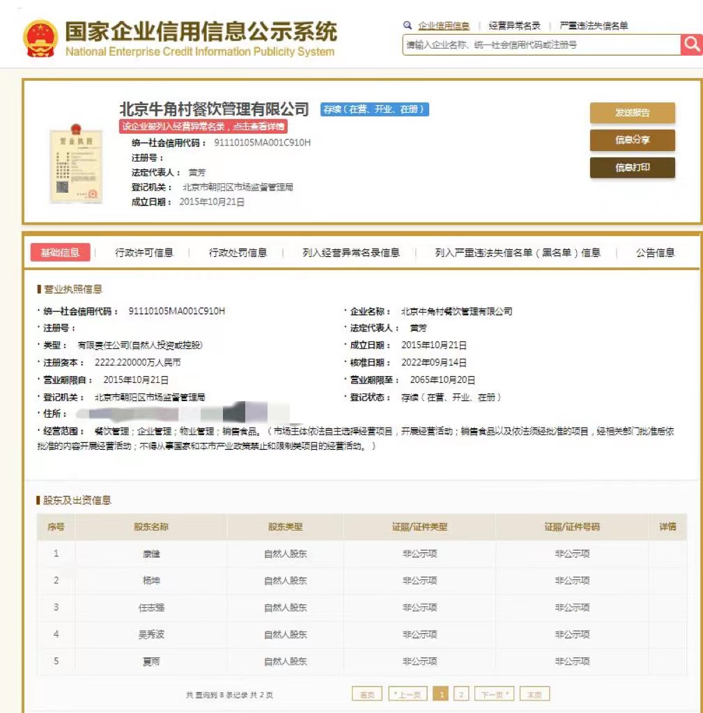Screen dimensions: 703x713
Task: Click shareholder name 吴秀波 in row 4
Action: [x=151, y=634]
